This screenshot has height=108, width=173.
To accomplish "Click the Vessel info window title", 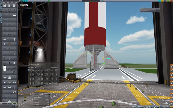I will click(41, 94).
